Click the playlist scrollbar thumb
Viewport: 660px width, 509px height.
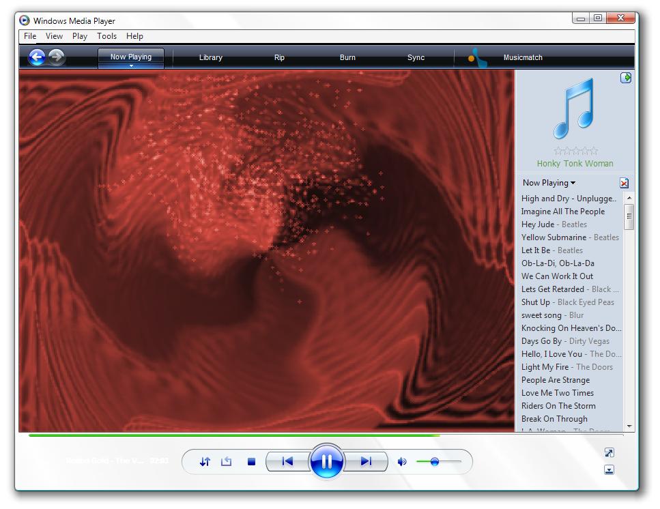pos(629,217)
